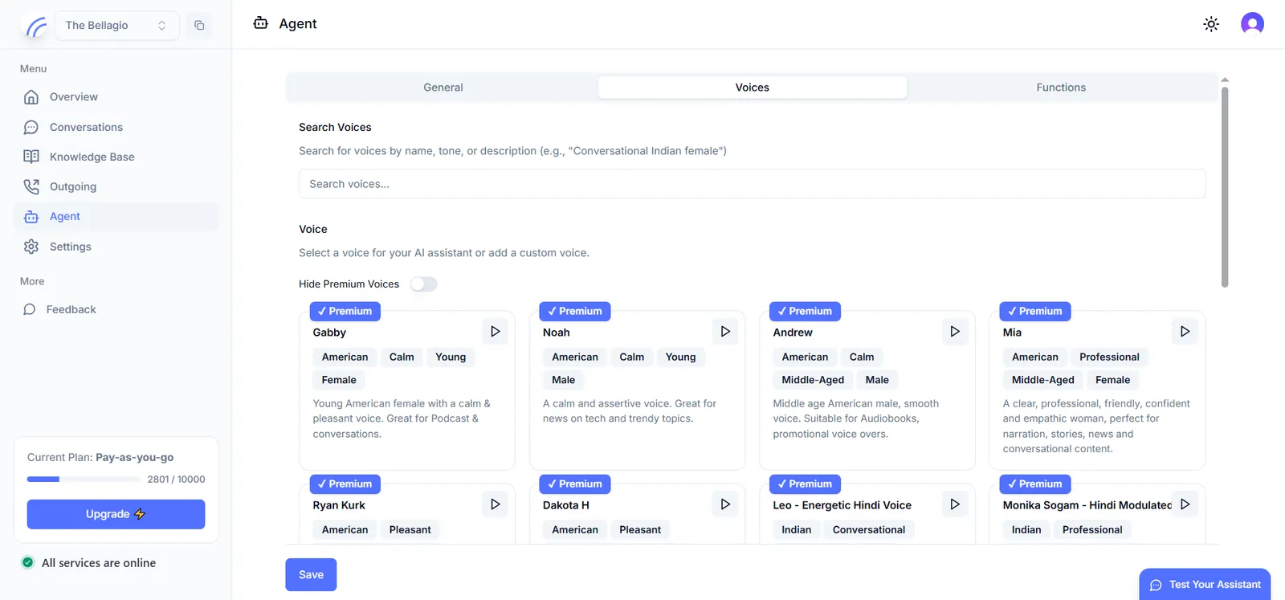Click the plan usage progress bar
The width and height of the screenshot is (1285, 600).
coord(84,480)
